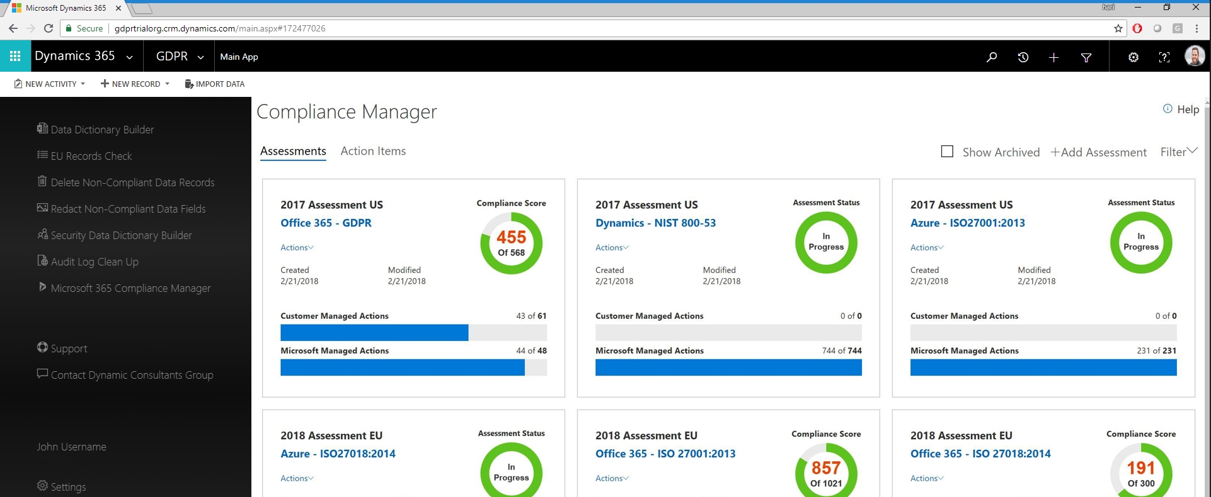Click the Redact Non-Compliant Data Fields icon
The image size is (1211, 497).
42,208
